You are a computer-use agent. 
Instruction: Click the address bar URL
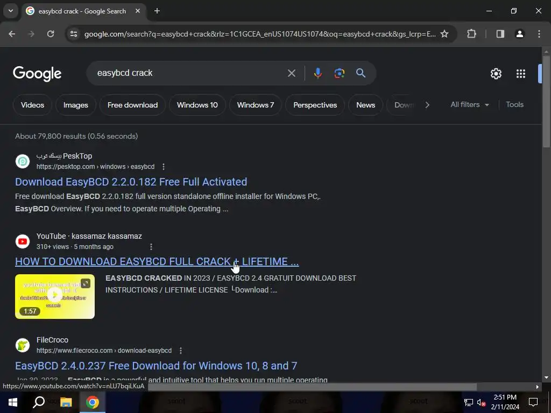pos(260,34)
